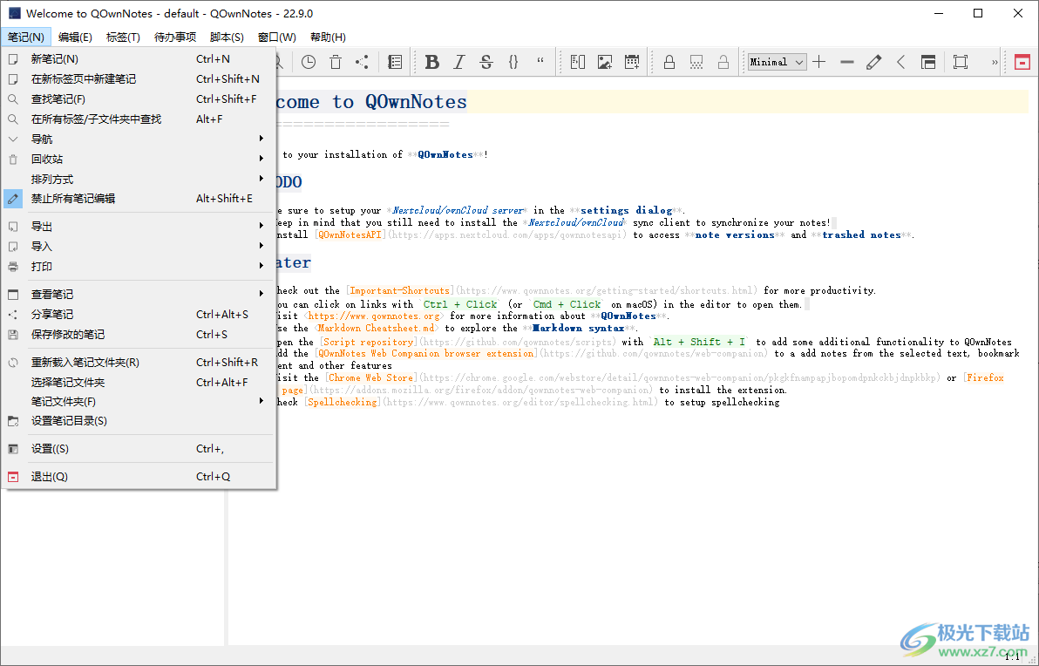Insert a code block with the braces icon
1039x666 pixels.
coord(513,62)
